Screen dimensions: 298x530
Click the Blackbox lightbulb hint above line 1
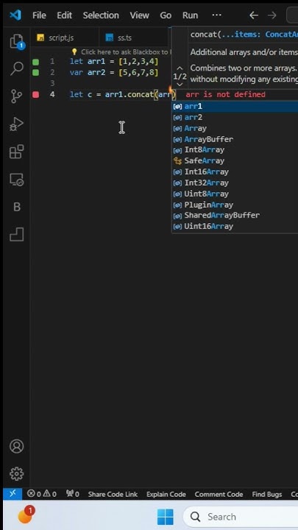121,52
